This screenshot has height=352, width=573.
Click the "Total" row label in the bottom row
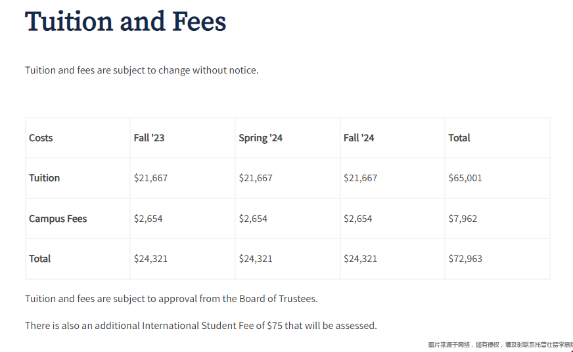[x=39, y=259]
